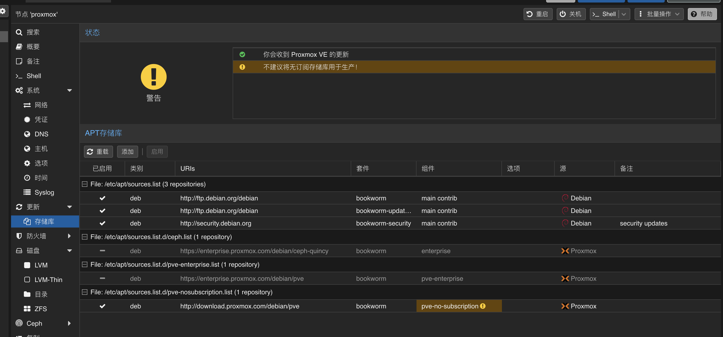The image size is (723, 337).
Task: Click the gears icon beside 系统
Action: click(x=19, y=90)
